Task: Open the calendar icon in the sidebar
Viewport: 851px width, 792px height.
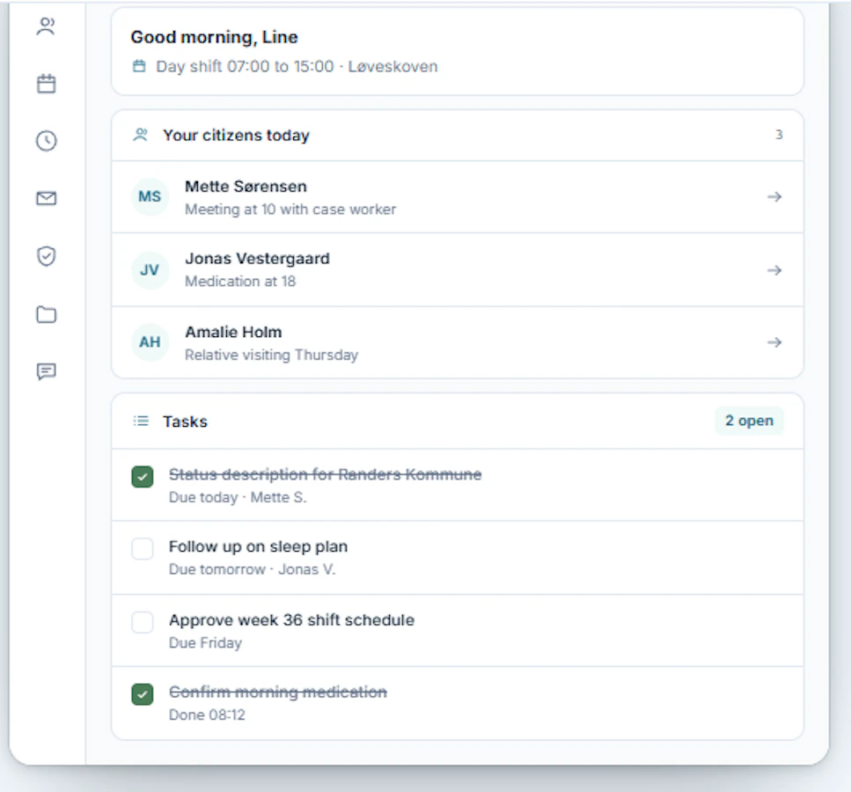Action: 46,84
